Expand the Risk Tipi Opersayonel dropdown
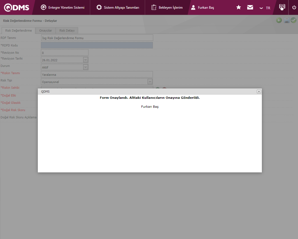 (150, 82)
